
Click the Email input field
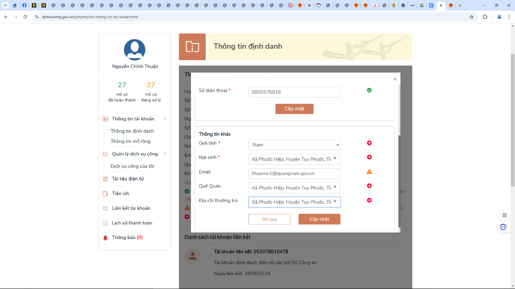click(x=294, y=173)
